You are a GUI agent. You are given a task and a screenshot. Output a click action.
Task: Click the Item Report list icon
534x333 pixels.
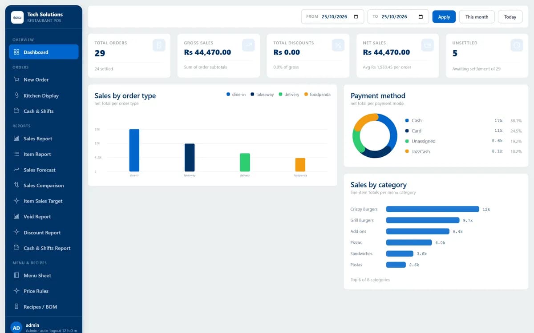[x=16, y=154]
